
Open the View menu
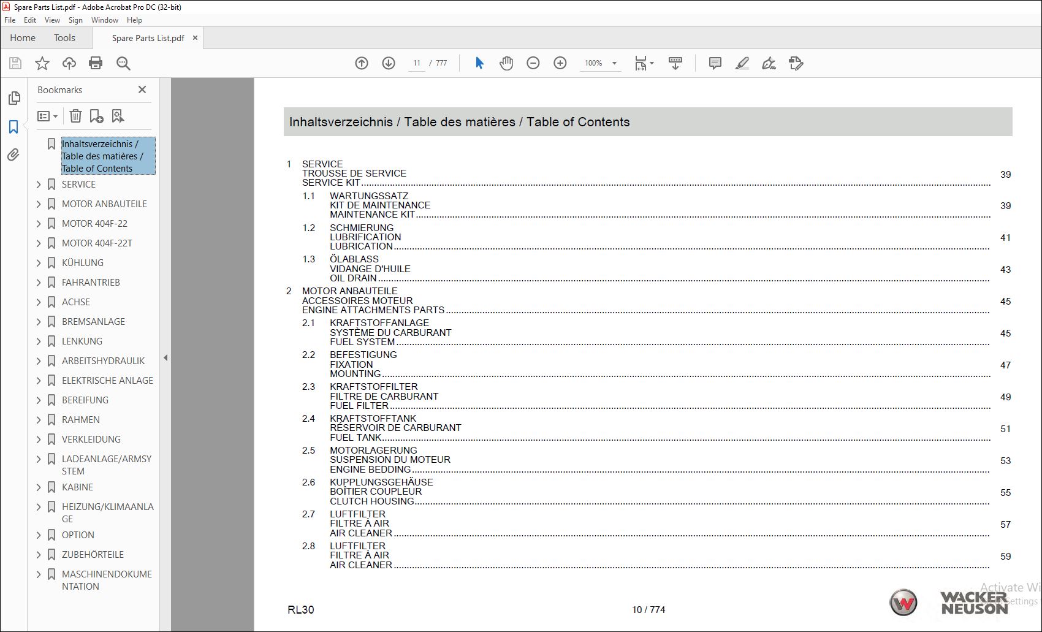point(52,20)
